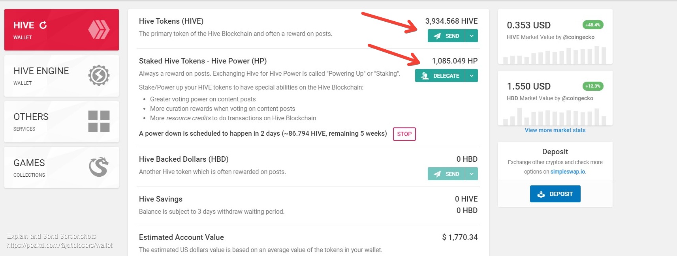Stop the scheduled power down
Viewport: 677px width, 256px height.
(404, 134)
